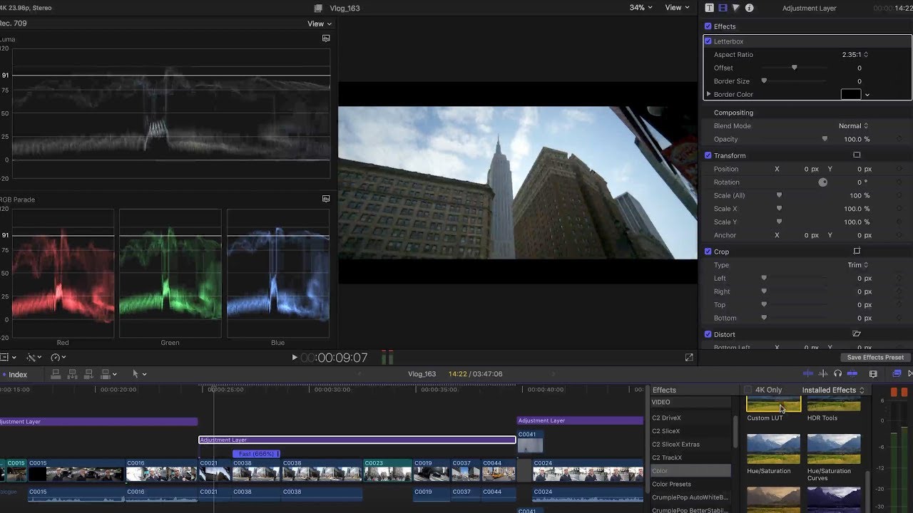Click Save Effects Preset button
The image size is (913, 513).
pyautogui.click(x=875, y=358)
